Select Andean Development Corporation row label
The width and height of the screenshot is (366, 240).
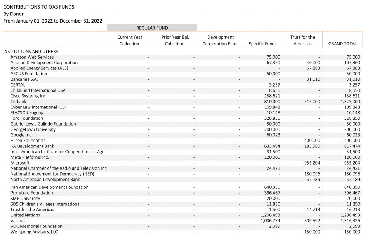pyautogui.click(x=44, y=63)
